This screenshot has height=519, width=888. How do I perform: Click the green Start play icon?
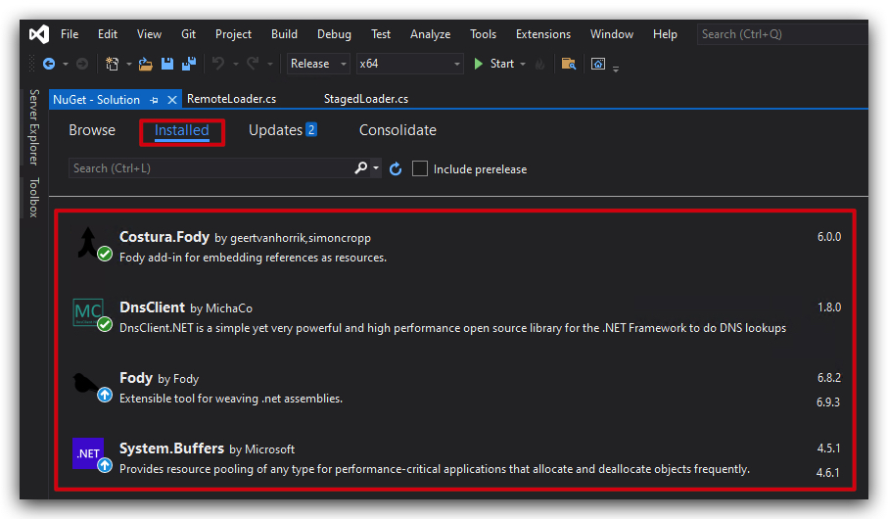[479, 64]
